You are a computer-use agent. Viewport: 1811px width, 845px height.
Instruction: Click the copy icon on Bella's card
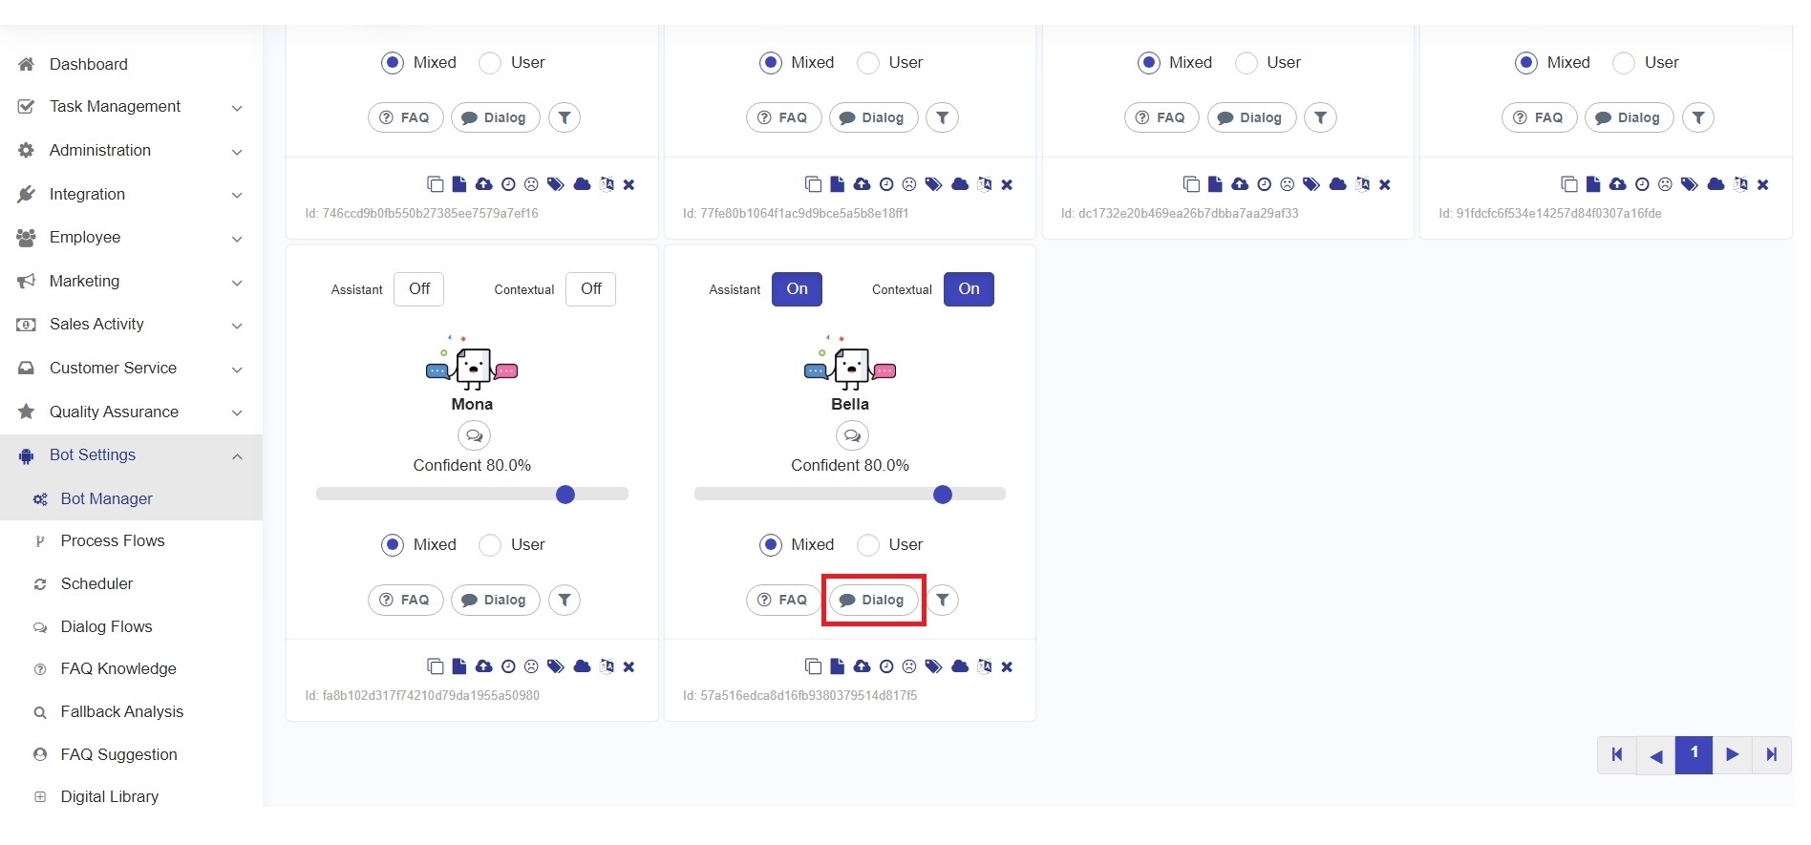813,666
